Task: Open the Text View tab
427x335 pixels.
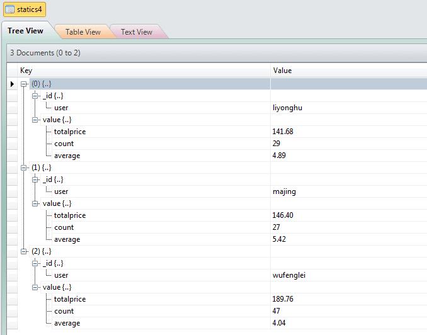Action: tap(137, 32)
